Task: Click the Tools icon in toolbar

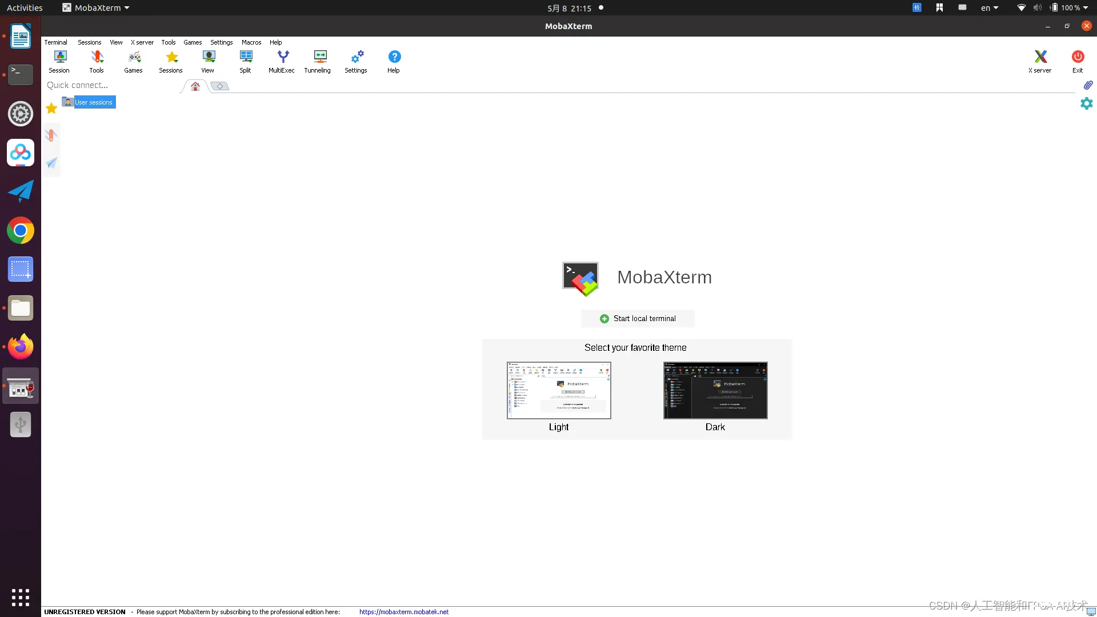Action: pos(95,61)
